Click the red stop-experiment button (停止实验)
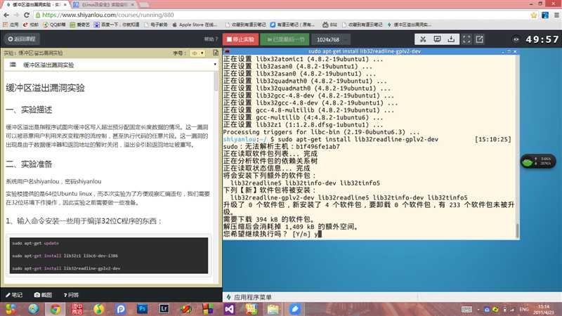This screenshot has width=562, height=316. [x=240, y=39]
